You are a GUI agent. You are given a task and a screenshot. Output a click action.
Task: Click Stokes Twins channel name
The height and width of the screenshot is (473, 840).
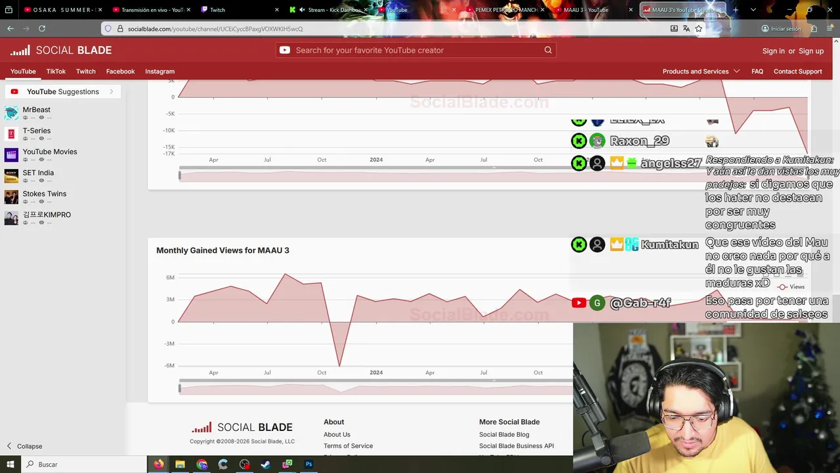(45, 194)
